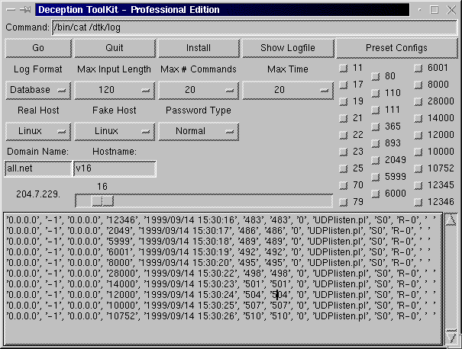Click the 204.7.229. address label
The width and height of the screenshot is (462, 349).
point(38,194)
